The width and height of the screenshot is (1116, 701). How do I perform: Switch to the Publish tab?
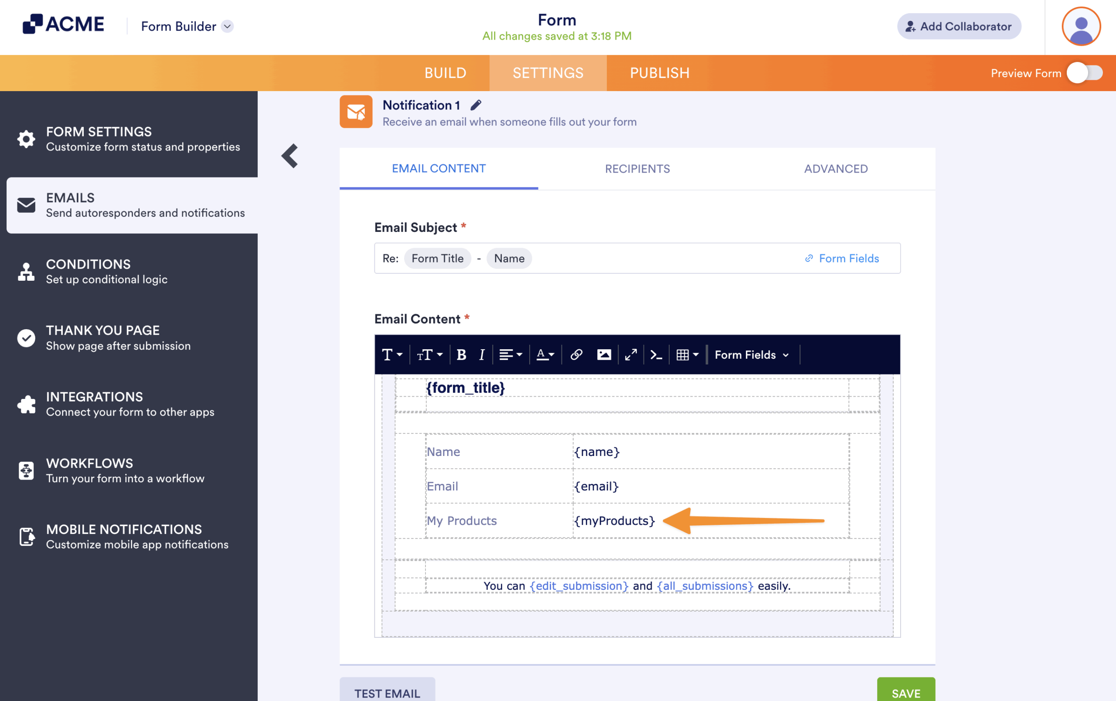pyautogui.click(x=659, y=73)
